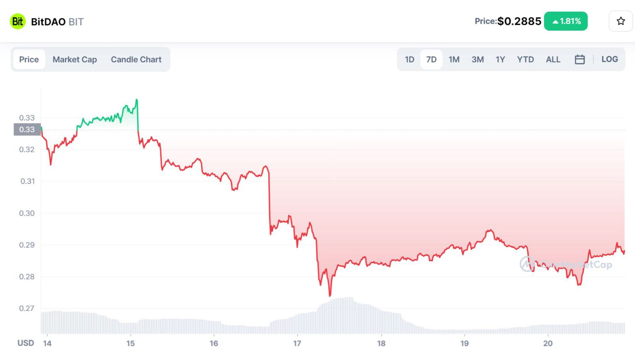Open the Candle Chart view
The width and height of the screenshot is (635, 349).
click(x=136, y=59)
